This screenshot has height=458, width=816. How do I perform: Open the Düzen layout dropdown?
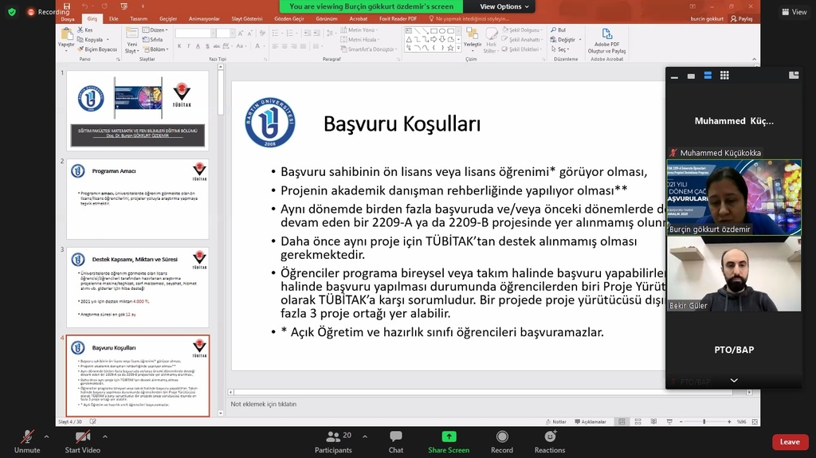155,30
